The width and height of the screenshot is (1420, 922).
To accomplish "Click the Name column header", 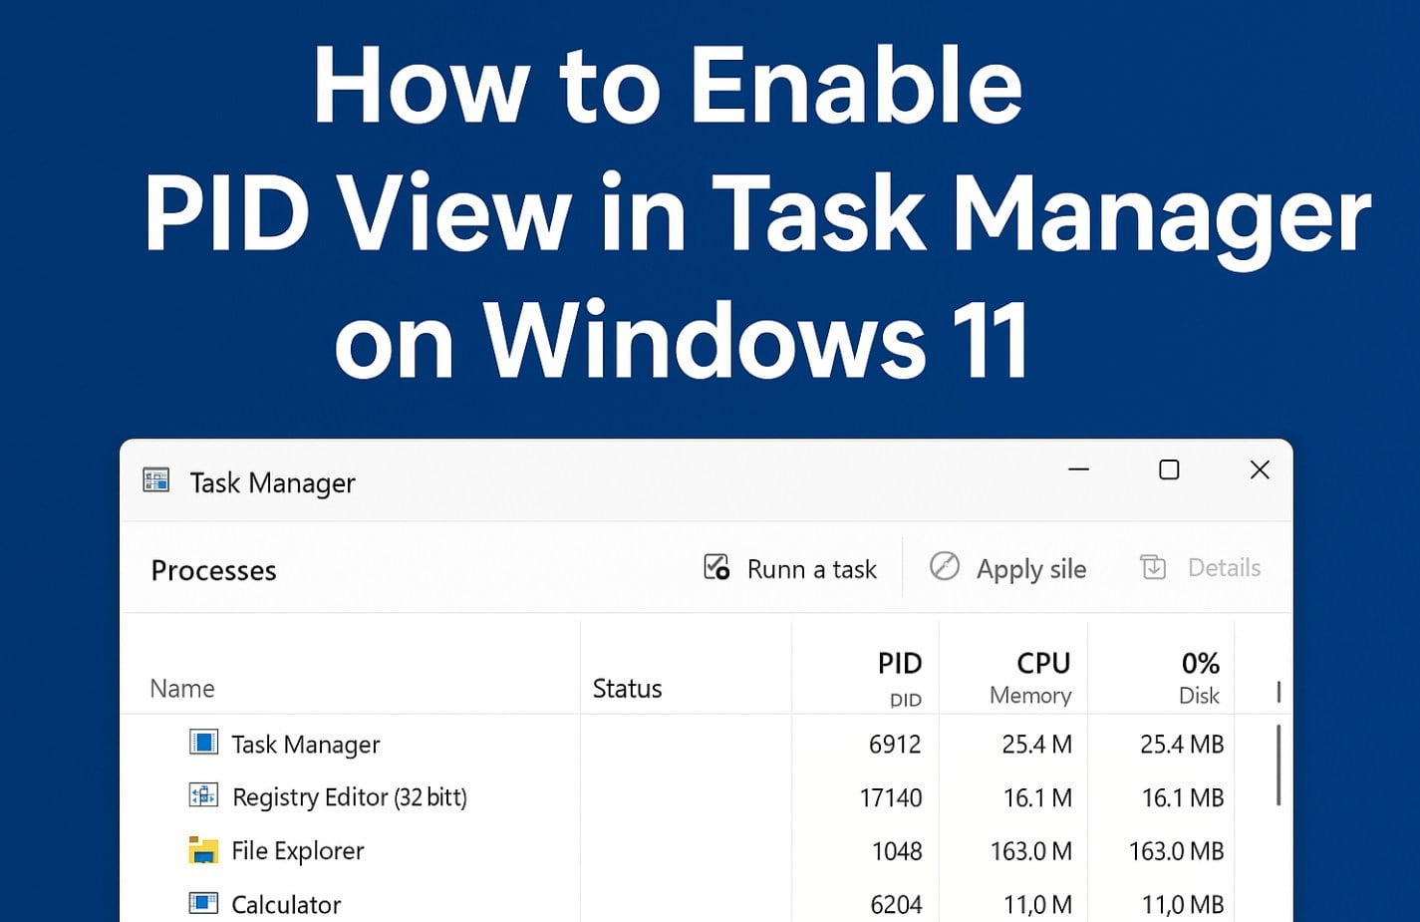I will [x=182, y=688].
